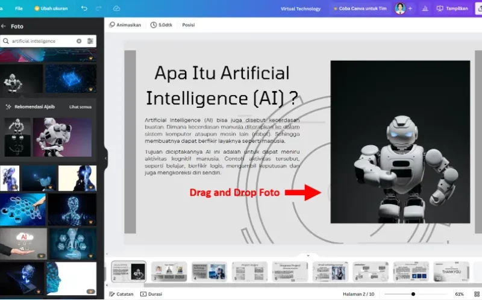The height and width of the screenshot is (300, 482).
Task: Select the blue face profile photo
Action: tap(71, 278)
